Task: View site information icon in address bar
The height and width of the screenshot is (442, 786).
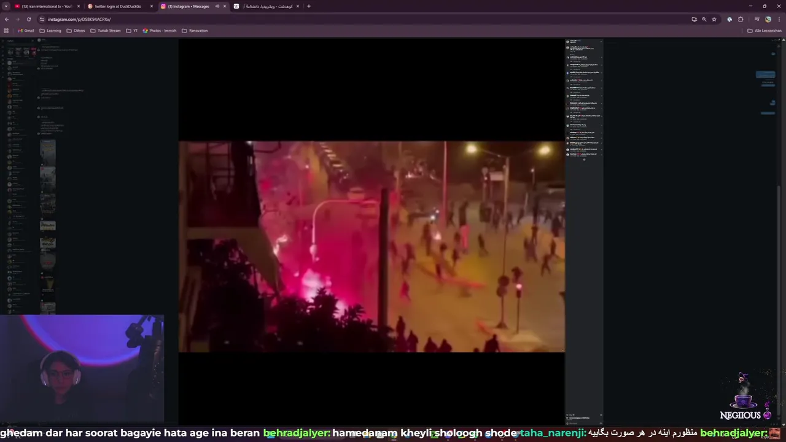Action: click(42, 19)
